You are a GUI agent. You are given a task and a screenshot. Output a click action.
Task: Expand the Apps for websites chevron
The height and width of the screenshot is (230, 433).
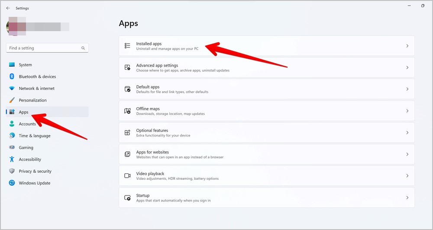click(x=407, y=154)
